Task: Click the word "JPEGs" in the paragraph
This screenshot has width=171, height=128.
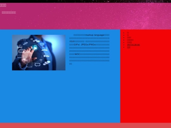Action: point(85,45)
